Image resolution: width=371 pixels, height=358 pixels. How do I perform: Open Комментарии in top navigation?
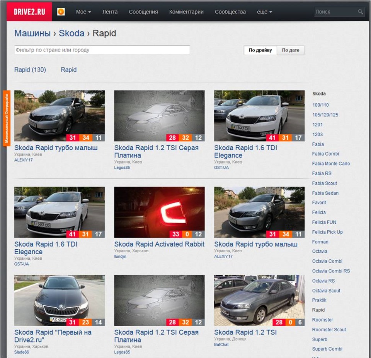click(x=186, y=12)
